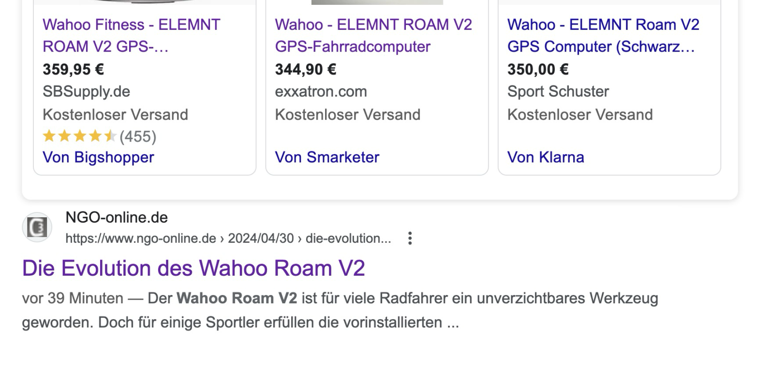
Task: Click the exxatron.com seller name
Action: click(321, 92)
